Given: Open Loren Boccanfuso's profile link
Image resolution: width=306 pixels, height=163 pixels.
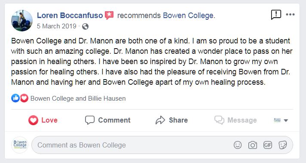Looking at the screenshot, I should [70, 15].
